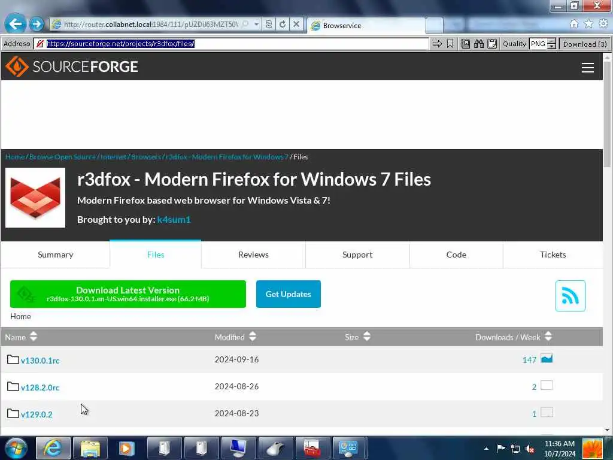Open the Windows Start button

coord(16,448)
